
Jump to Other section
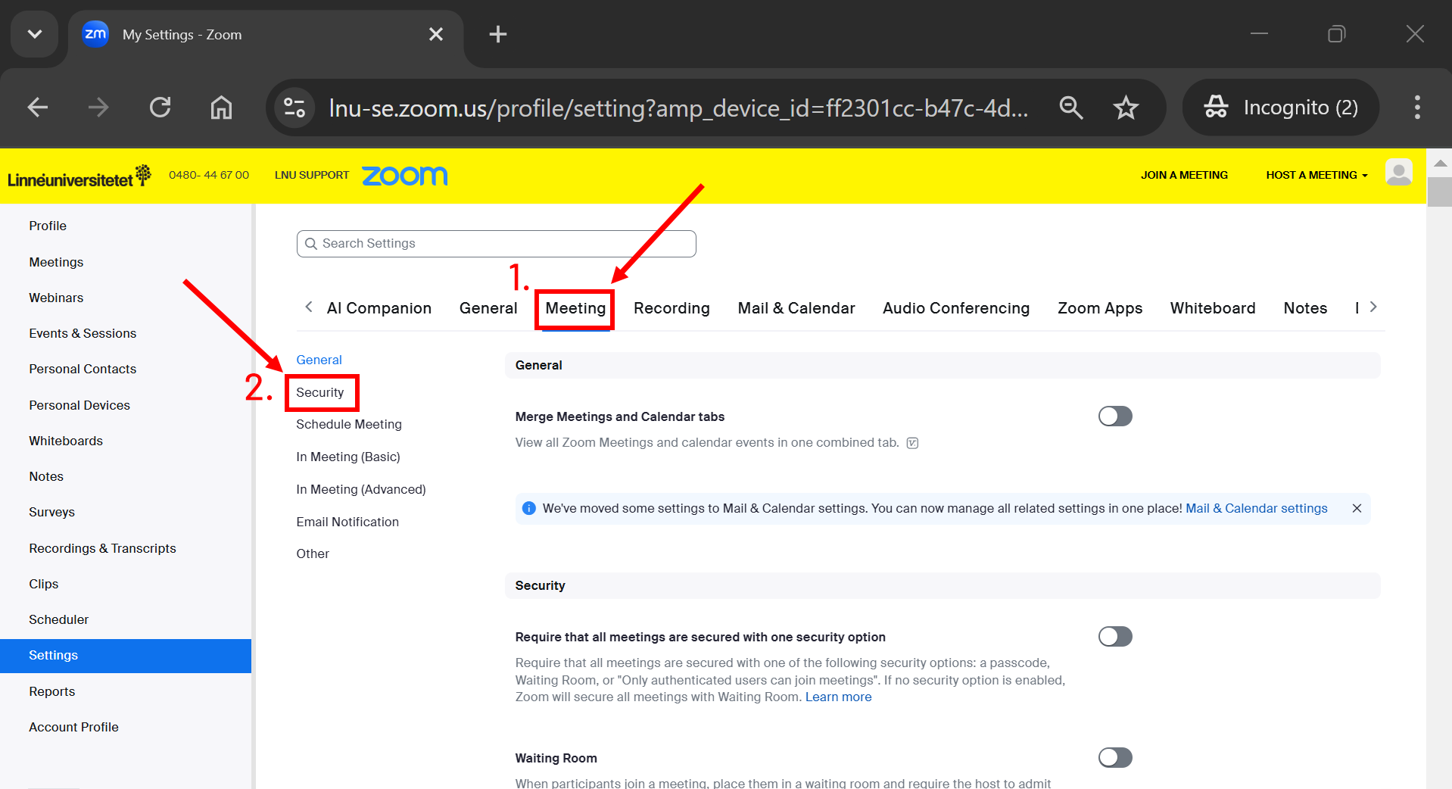pos(313,554)
